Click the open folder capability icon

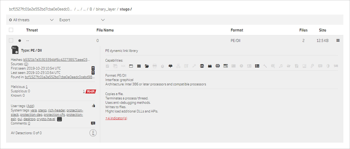tap(147, 66)
